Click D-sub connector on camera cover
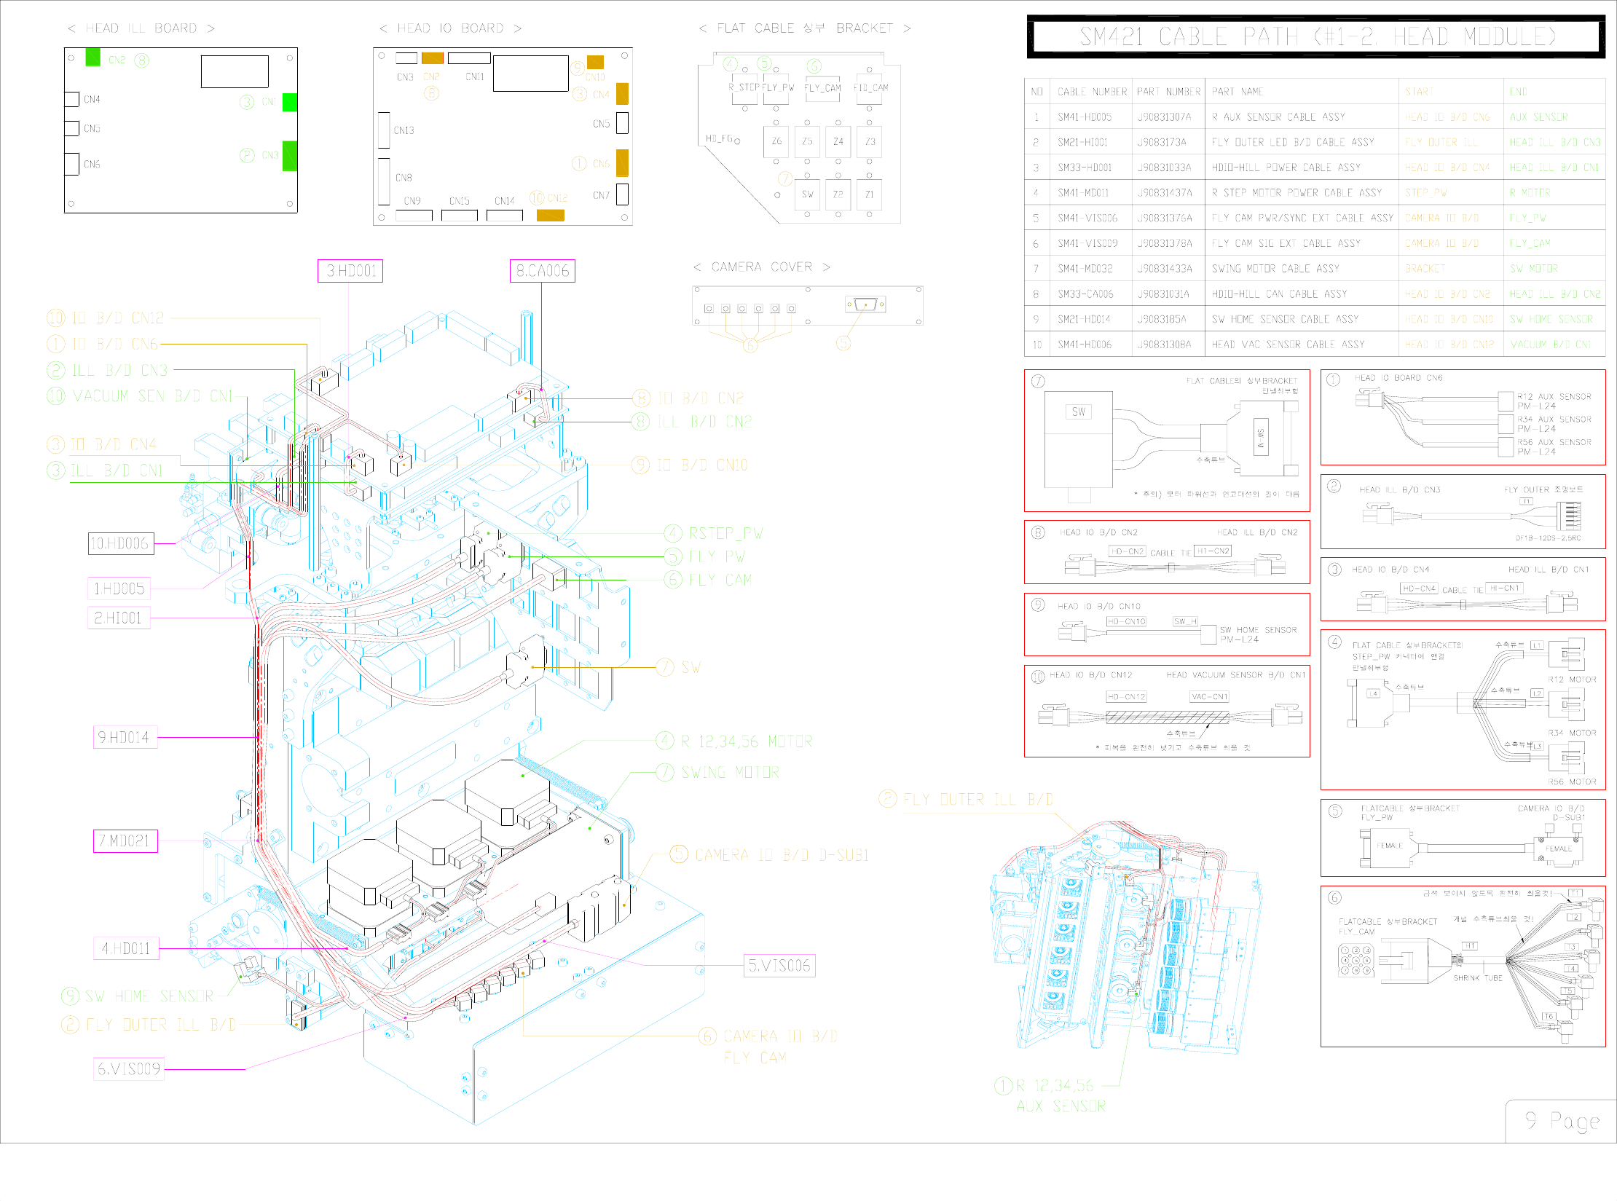The image size is (1617, 1201). point(865,304)
